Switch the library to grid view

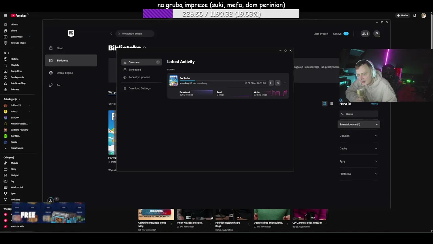tap(325, 104)
